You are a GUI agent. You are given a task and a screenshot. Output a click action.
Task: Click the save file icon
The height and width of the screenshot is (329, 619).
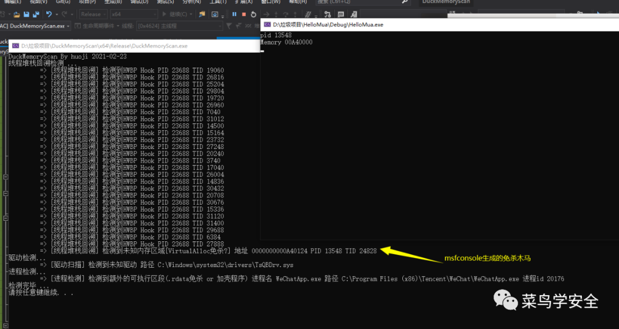26,14
